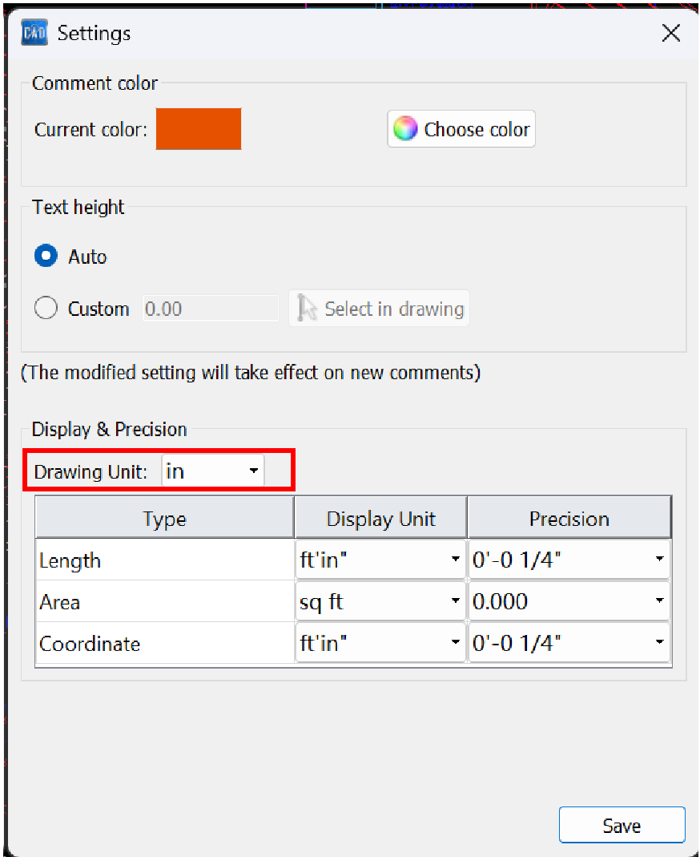Viewport: 700px width, 857px height.
Task: Open the Coordinate display unit dropdown
Action: point(380,644)
